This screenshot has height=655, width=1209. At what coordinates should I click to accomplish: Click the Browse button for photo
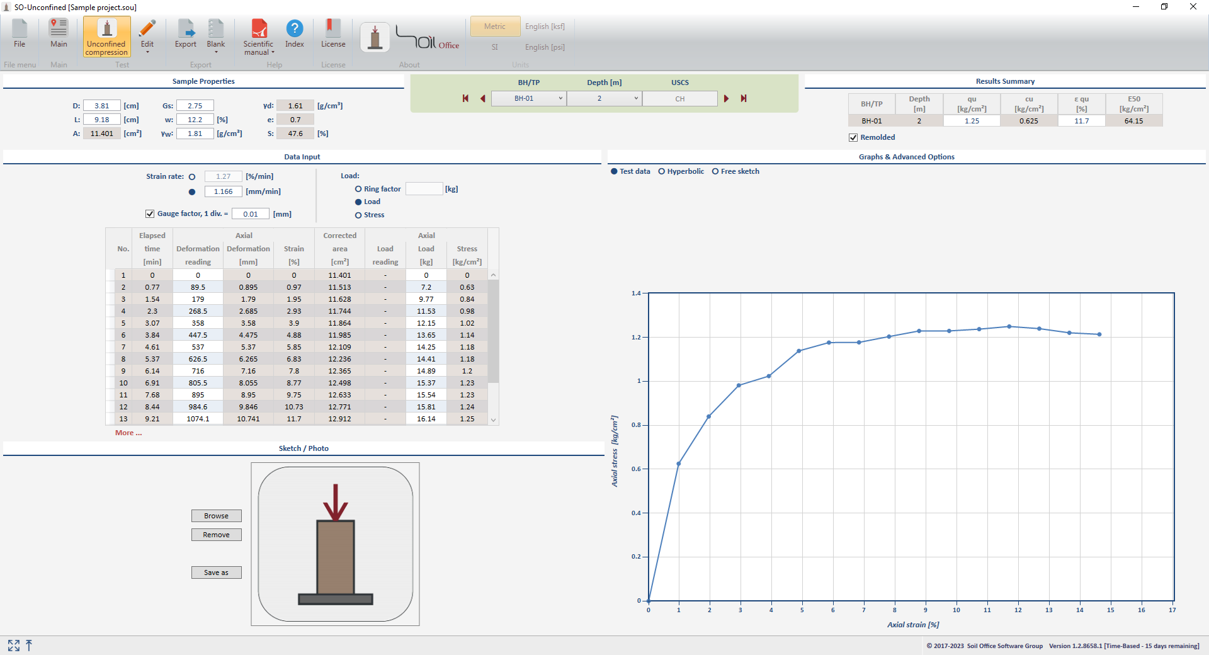[216, 516]
